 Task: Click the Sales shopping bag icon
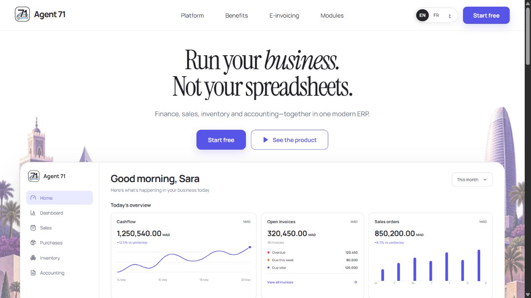coord(33,228)
